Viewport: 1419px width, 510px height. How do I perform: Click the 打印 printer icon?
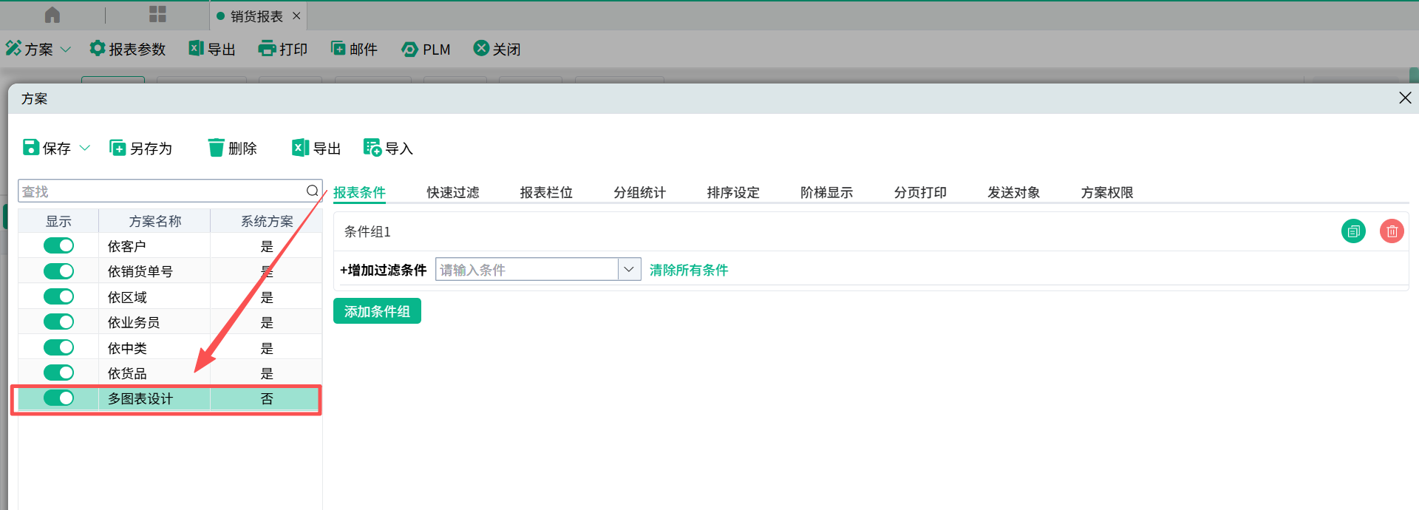[x=266, y=49]
